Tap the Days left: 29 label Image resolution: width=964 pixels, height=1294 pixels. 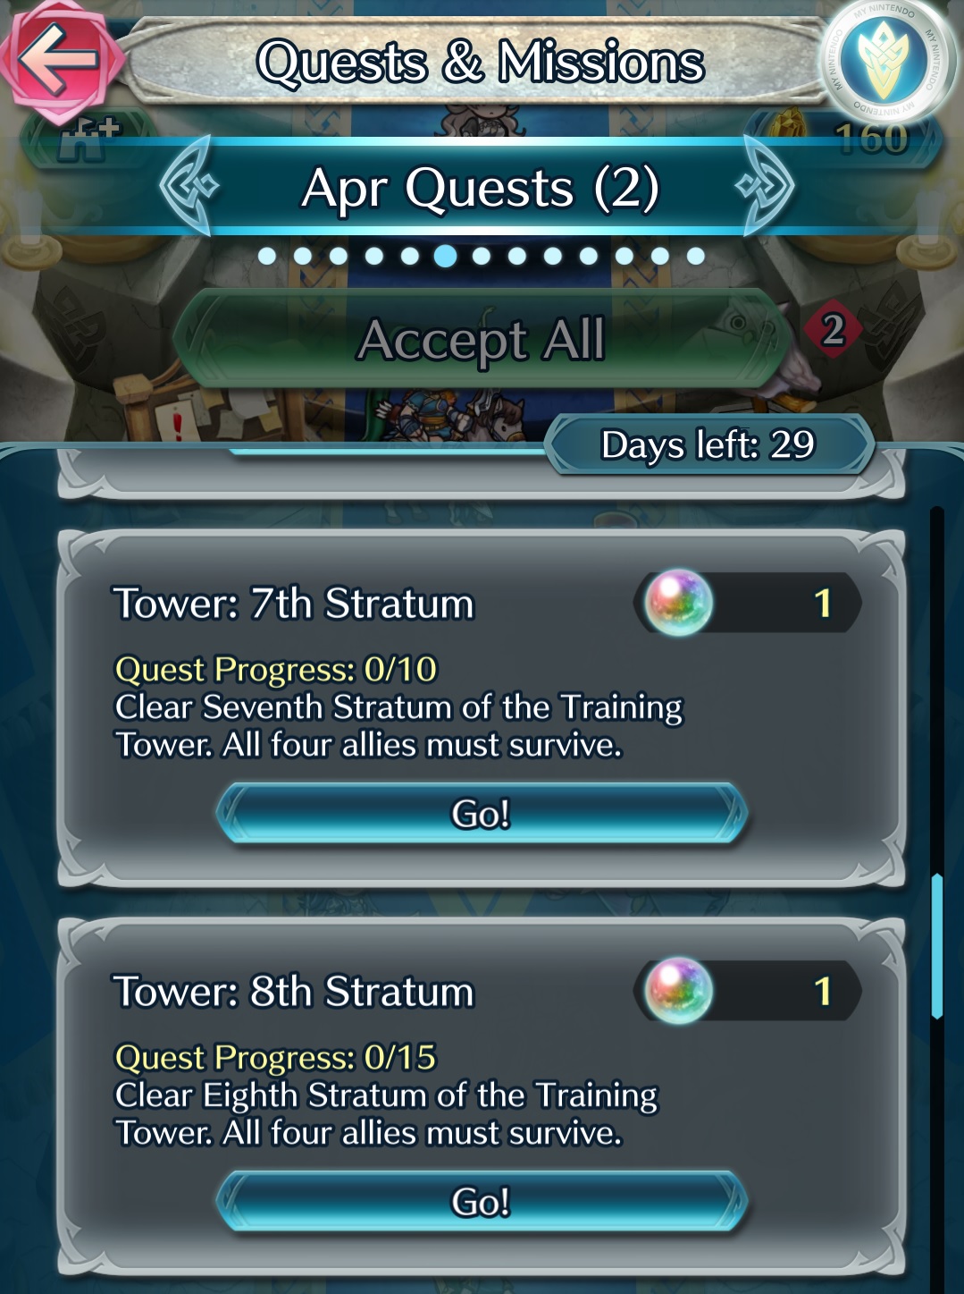pyautogui.click(x=708, y=444)
